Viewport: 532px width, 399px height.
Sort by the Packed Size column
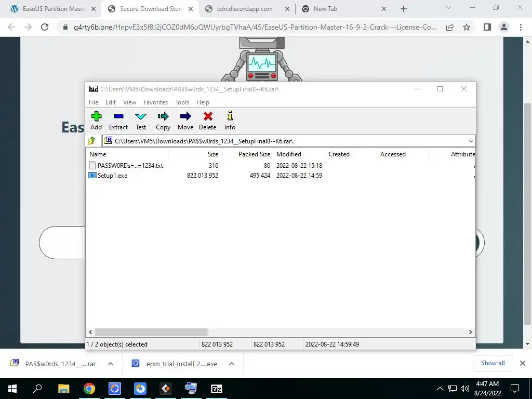pyautogui.click(x=247, y=154)
